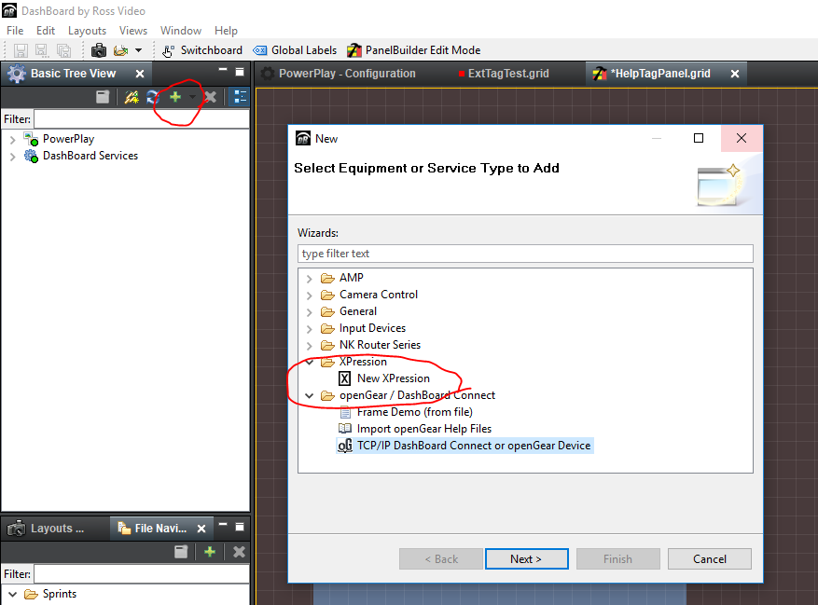Click the camera snapshot layout icon

(99, 50)
